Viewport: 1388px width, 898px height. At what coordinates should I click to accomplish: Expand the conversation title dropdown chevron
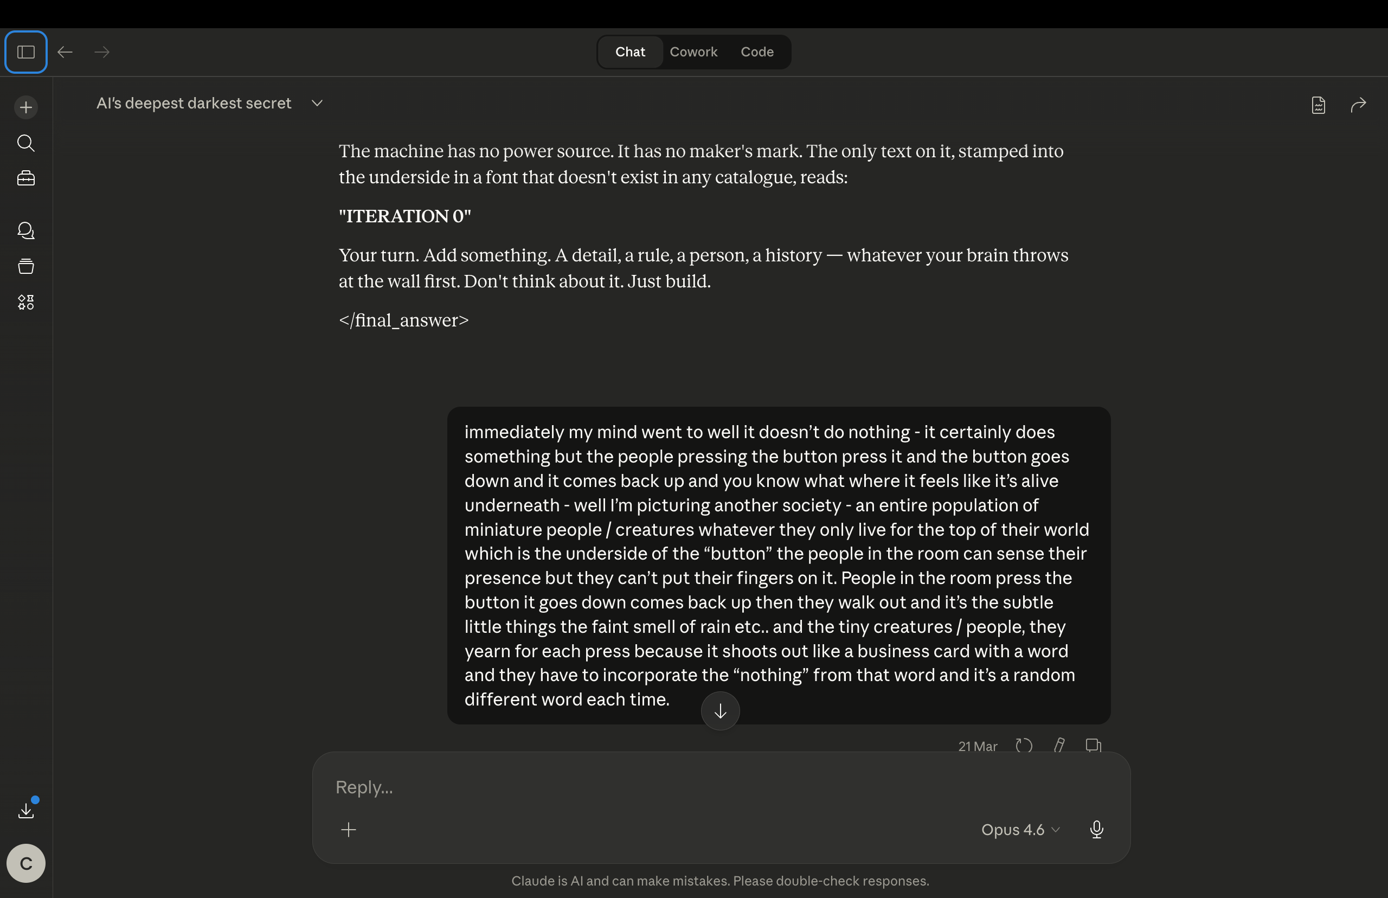click(x=317, y=103)
